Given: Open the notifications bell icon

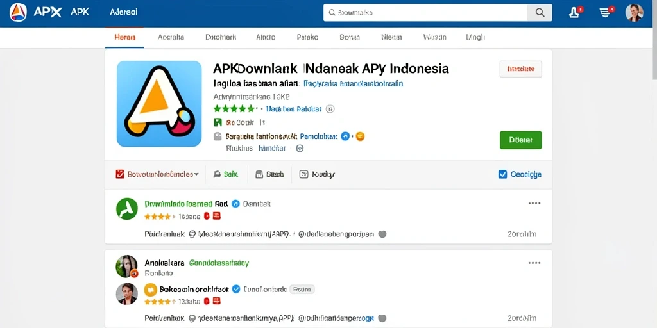Looking at the screenshot, I should point(574,13).
